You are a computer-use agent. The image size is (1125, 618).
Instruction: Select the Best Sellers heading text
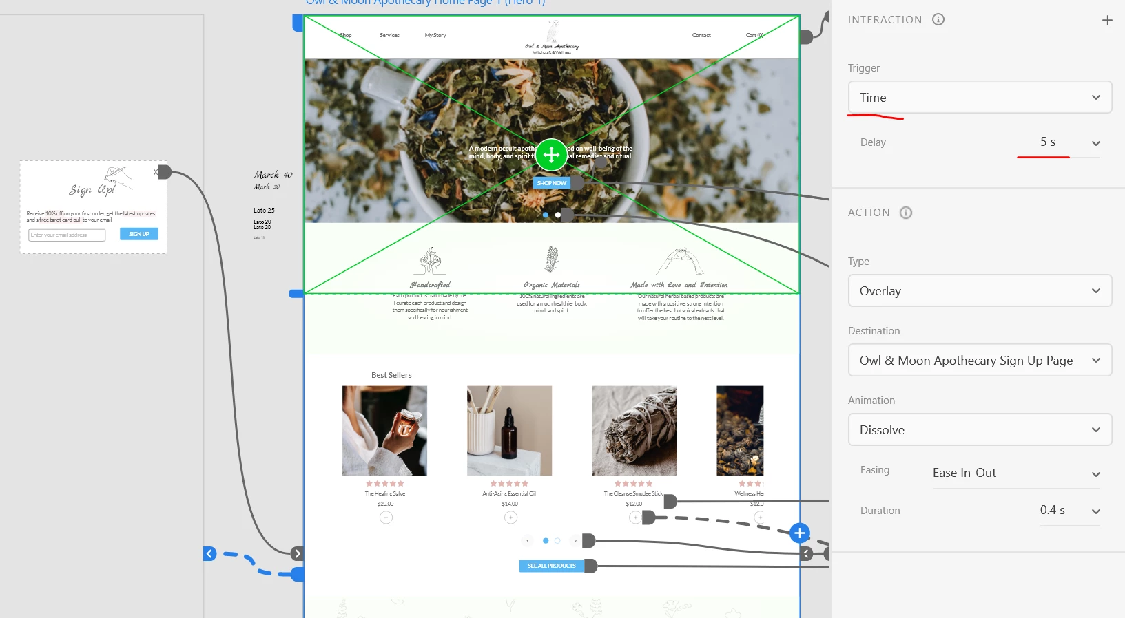[x=391, y=375]
